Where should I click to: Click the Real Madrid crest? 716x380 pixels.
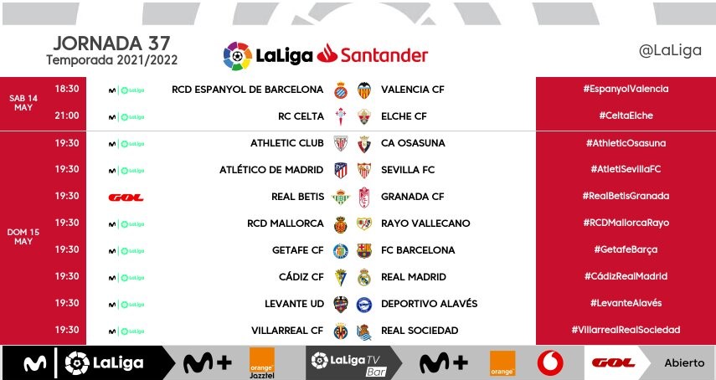pyautogui.click(x=364, y=277)
